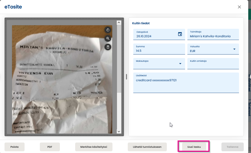Click the Poista button
The height and width of the screenshot is (153, 251).
(x=15, y=147)
